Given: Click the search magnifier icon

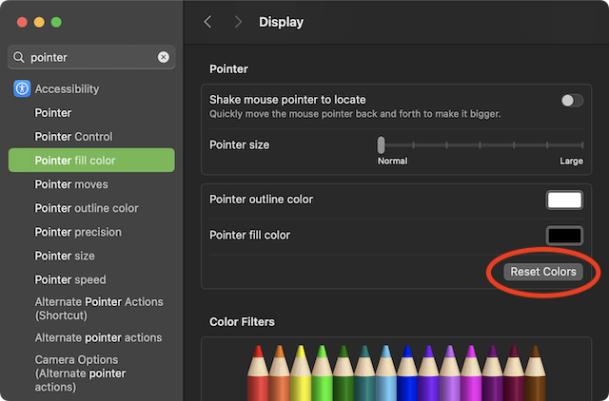Looking at the screenshot, I should click(20, 57).
